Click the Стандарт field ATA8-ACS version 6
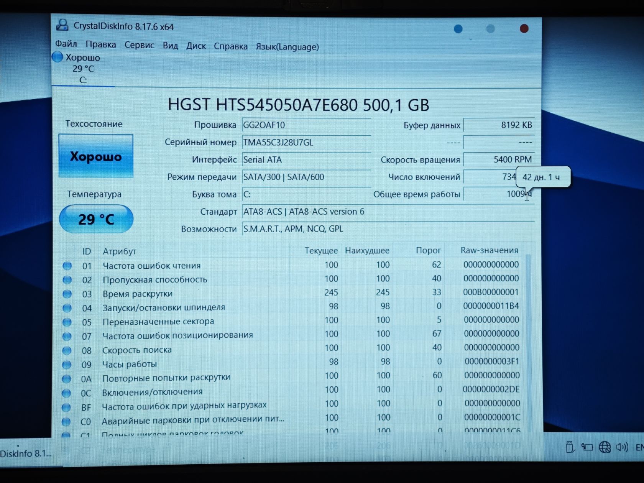This screenshot has width=644, height=483. (x=388, y=212)
